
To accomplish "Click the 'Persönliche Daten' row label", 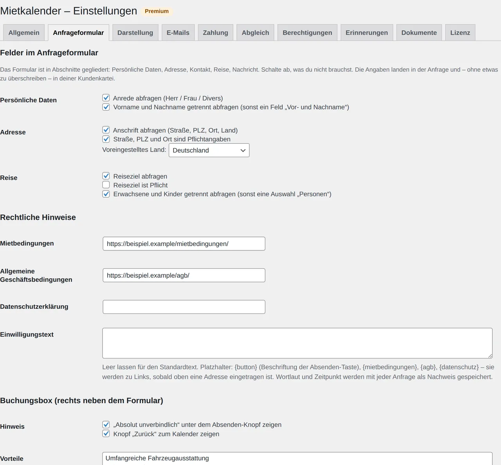I will 28,100.
